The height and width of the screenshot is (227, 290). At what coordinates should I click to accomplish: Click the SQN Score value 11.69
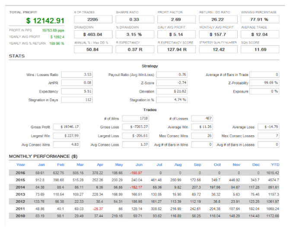click(260, 49)
